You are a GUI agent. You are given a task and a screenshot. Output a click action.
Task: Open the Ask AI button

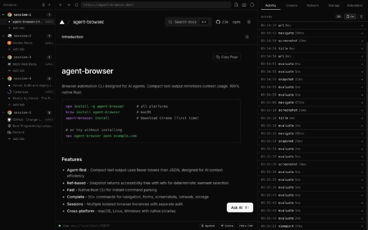240,207
